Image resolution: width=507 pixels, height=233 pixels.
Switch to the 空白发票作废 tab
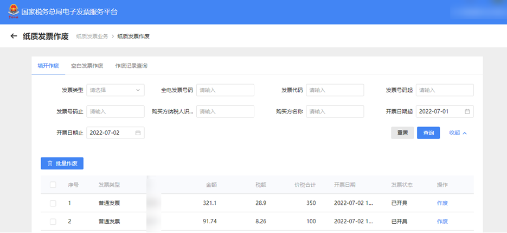(87, 66)
